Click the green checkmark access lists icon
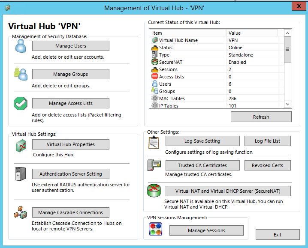 [20, 103]
